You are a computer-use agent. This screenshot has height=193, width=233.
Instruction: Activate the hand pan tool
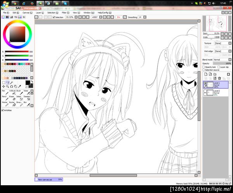coord(16,86)
